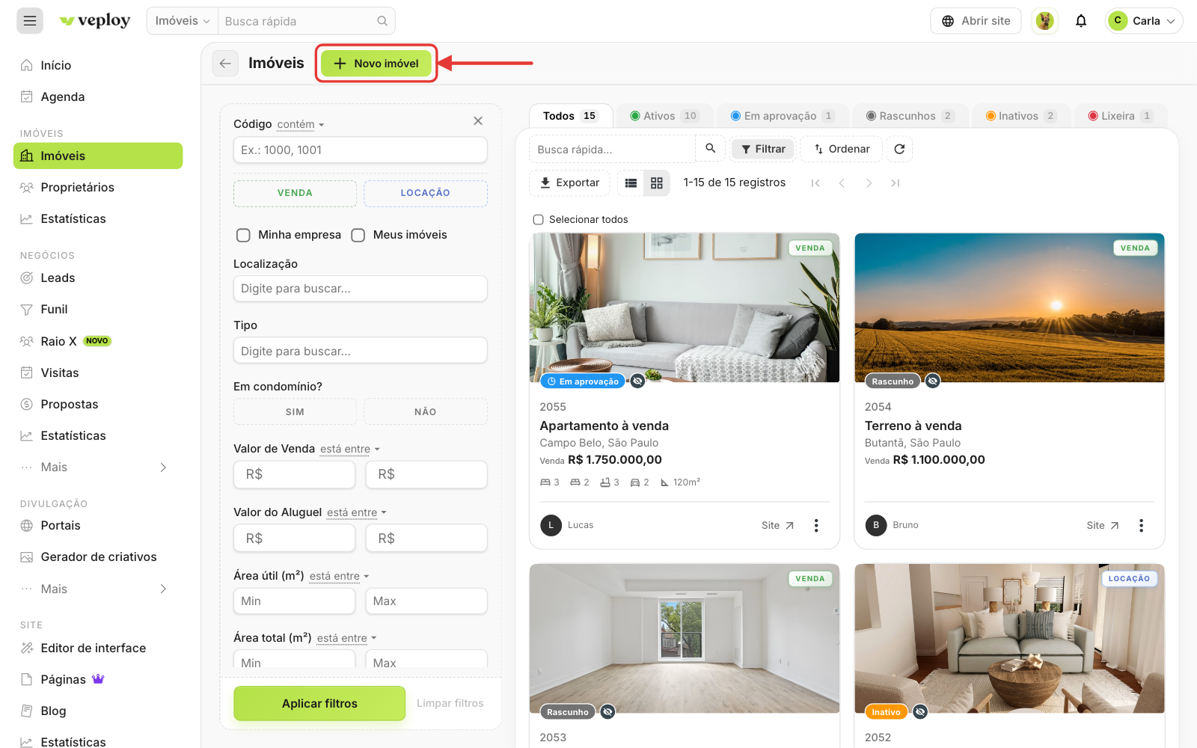The image size is (1197, 748).
Task: Open options menu for Lucas's apartment card
Action: 816,526
